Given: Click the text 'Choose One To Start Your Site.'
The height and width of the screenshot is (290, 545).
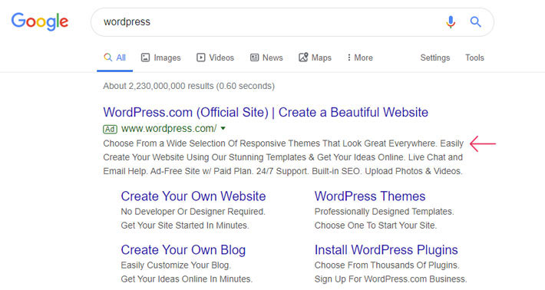Looking at the screenshot, I should pos(375,226).
